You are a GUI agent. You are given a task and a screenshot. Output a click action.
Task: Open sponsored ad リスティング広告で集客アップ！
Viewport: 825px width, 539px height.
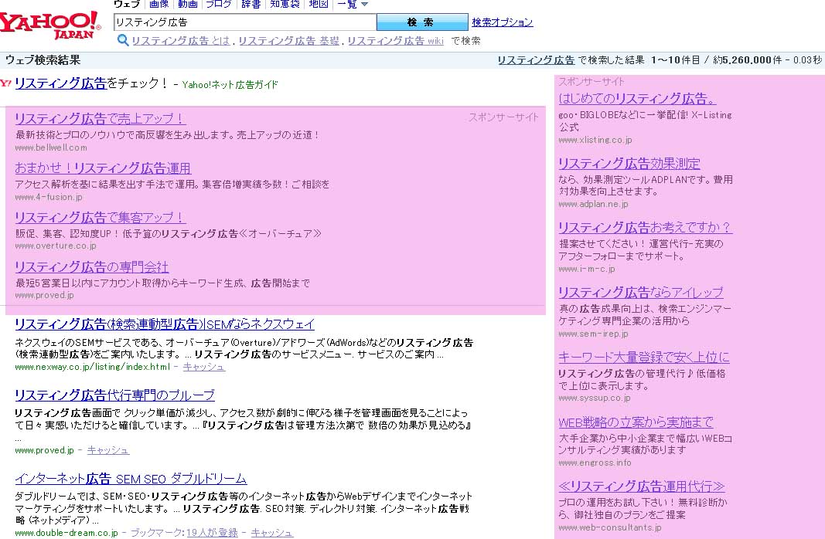pos(100,218)
